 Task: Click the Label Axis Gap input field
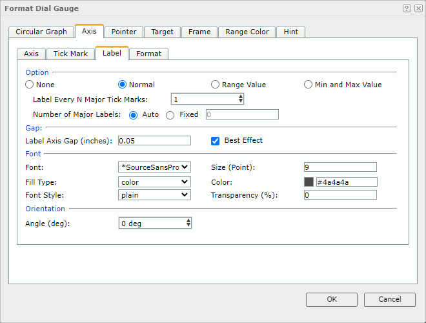[155, 140]
